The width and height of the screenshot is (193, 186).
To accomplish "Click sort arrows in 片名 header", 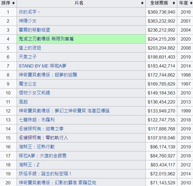I will (x=142, y=3).
